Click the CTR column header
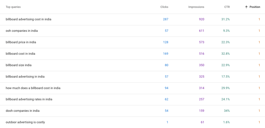This screenshot has height=128, width=265. point(227,7)
